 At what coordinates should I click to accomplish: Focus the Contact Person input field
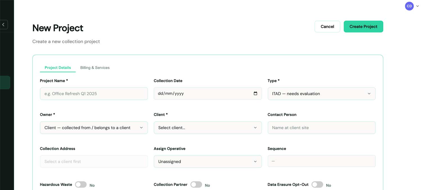(x=321, y=128)
